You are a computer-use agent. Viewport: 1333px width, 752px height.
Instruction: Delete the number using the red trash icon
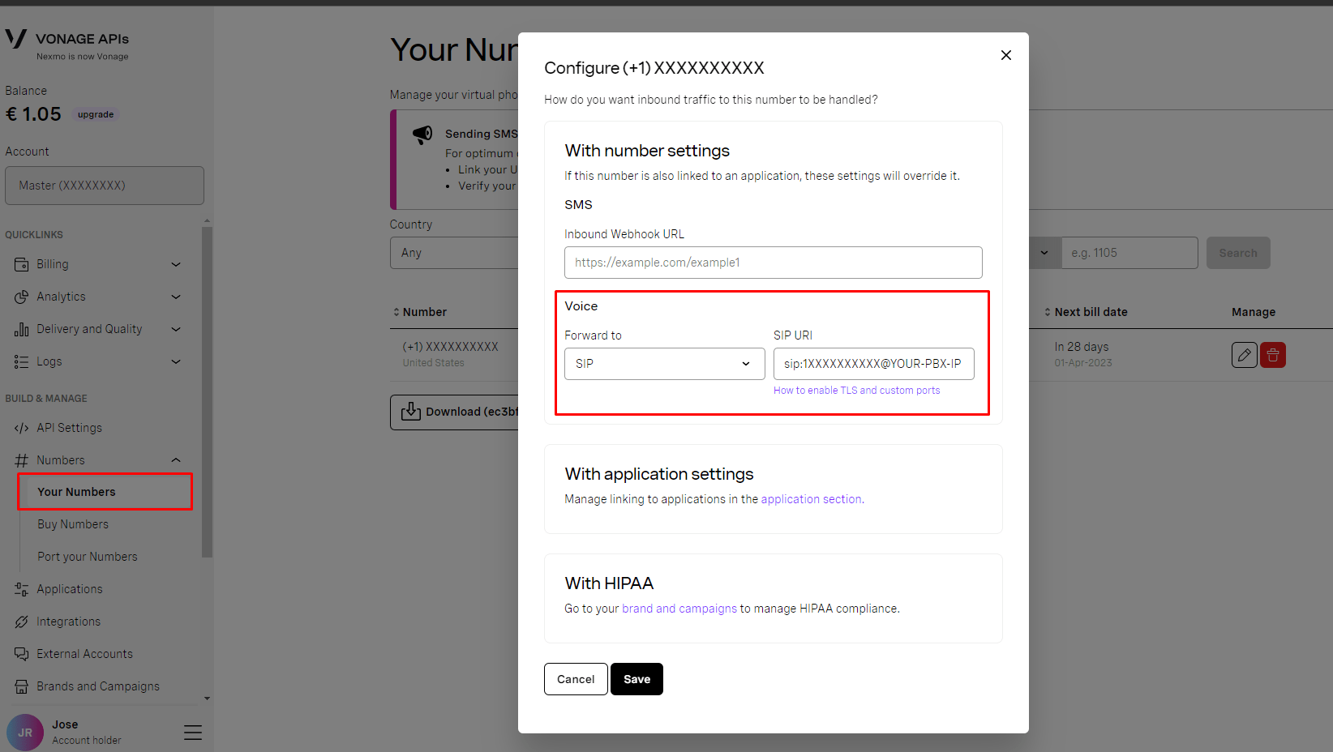(x=1272, y=354)
